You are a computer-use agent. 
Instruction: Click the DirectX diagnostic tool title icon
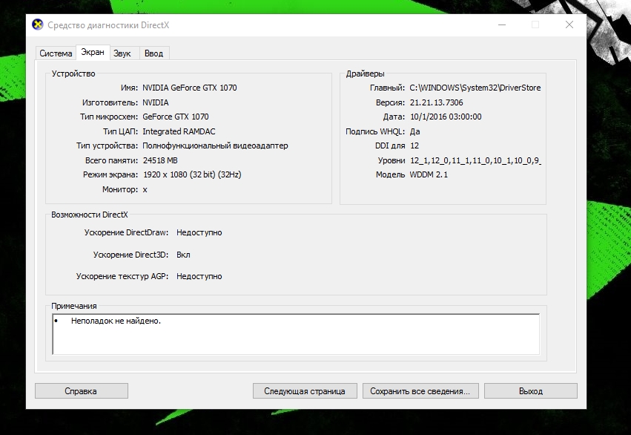pos(37,24)
